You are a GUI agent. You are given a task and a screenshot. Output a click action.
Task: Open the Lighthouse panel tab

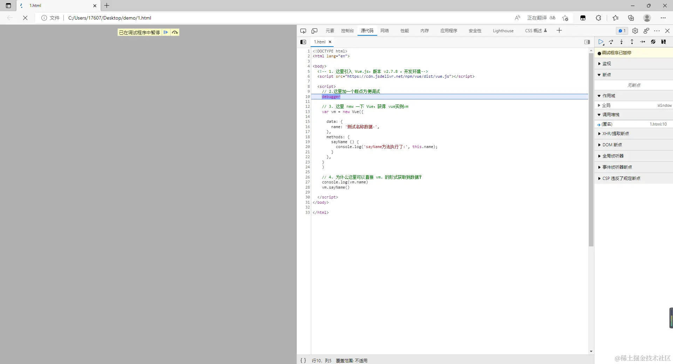coord(503,31)
